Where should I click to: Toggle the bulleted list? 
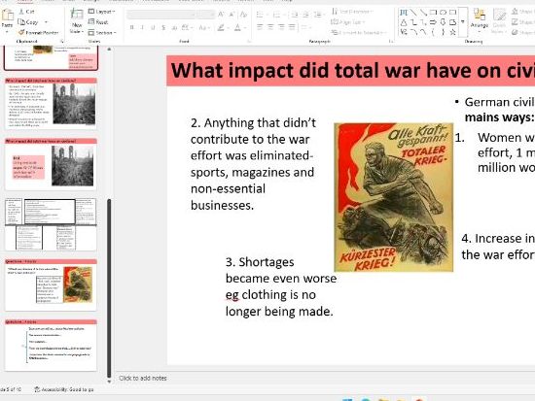pyautogui.click(x=260, y=15)
